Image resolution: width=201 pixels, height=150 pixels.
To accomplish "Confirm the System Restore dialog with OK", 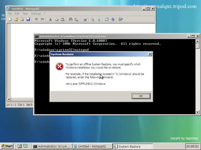I will (141, 96).
